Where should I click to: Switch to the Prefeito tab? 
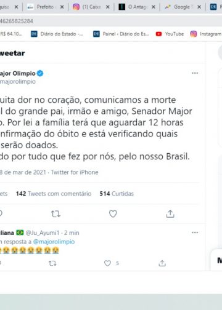(42, 7)
